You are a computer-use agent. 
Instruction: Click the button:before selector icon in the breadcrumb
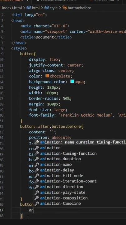coord(65,8)
